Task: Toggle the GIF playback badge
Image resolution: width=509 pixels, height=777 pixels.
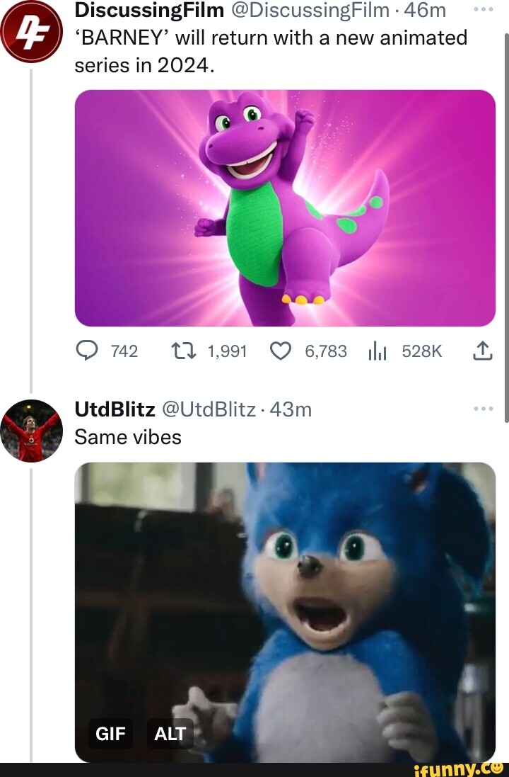Action: (x=110, y=734)
